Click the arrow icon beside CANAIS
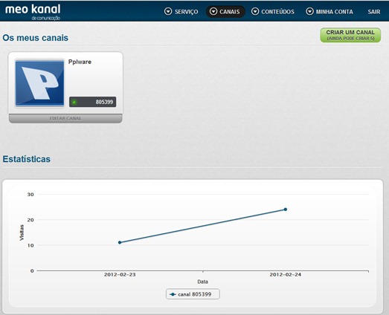This screenshot has width=389, height=315. click(x=213, y=11)
